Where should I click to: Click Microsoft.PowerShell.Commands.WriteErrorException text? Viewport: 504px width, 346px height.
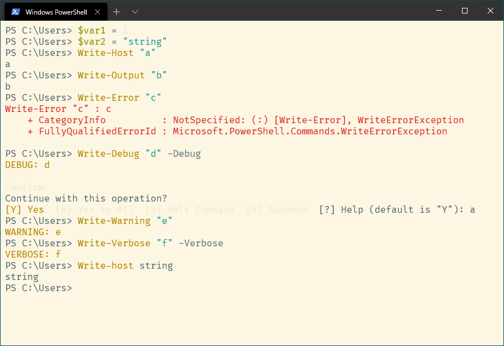310,132
